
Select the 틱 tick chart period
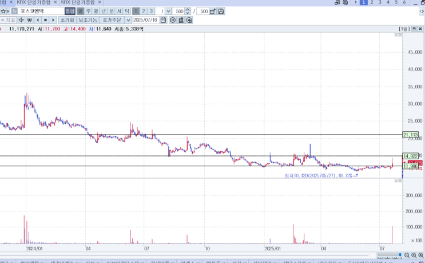tap(126, 11)
